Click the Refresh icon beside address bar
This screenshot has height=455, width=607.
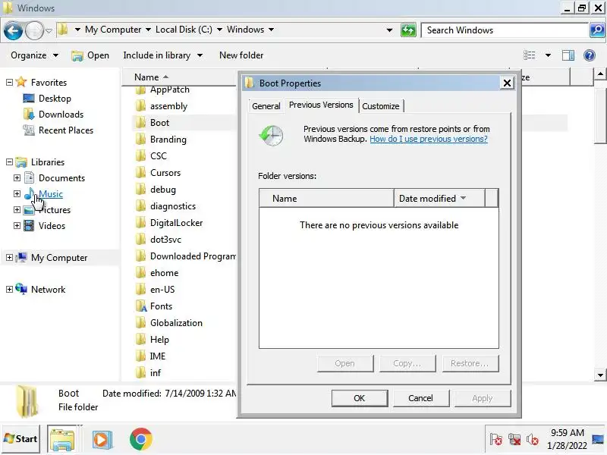408,30
